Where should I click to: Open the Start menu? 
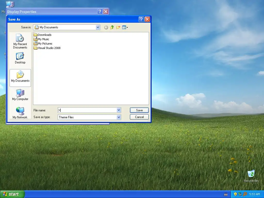click(x=12, y=194)
